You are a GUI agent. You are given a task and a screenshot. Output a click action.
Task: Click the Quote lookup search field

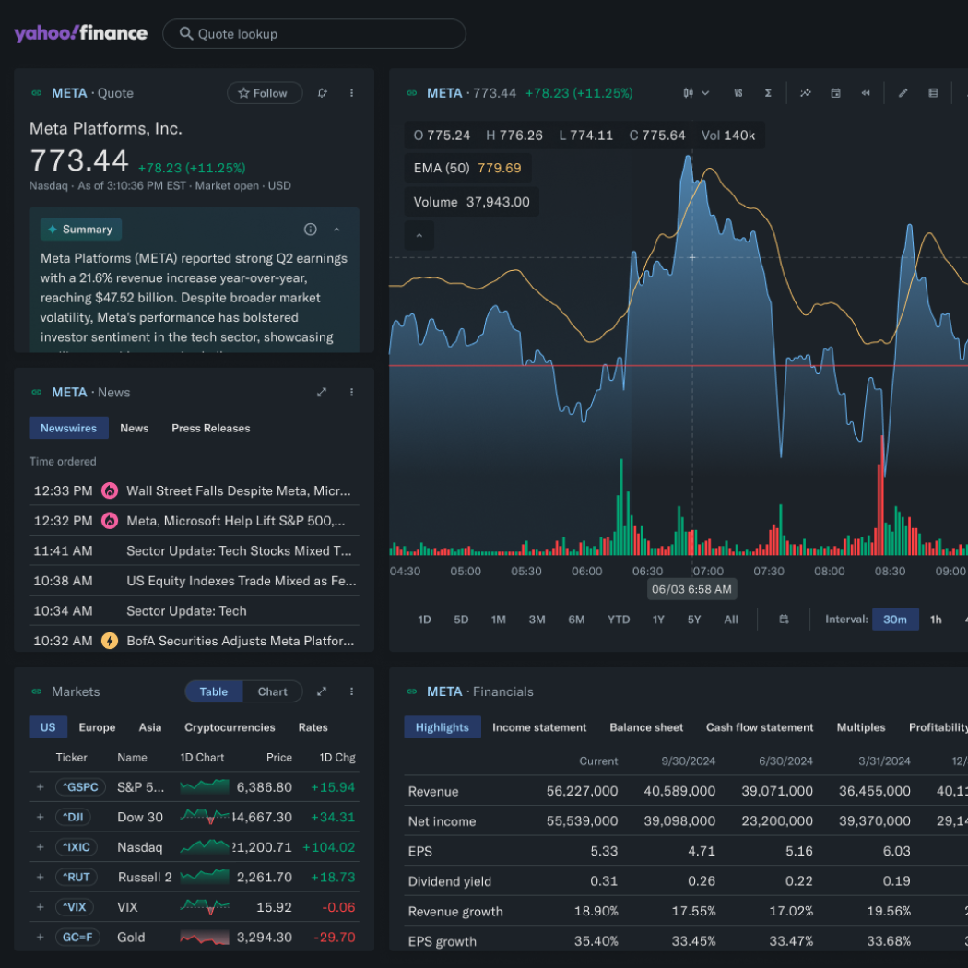[x=313, y=34]
